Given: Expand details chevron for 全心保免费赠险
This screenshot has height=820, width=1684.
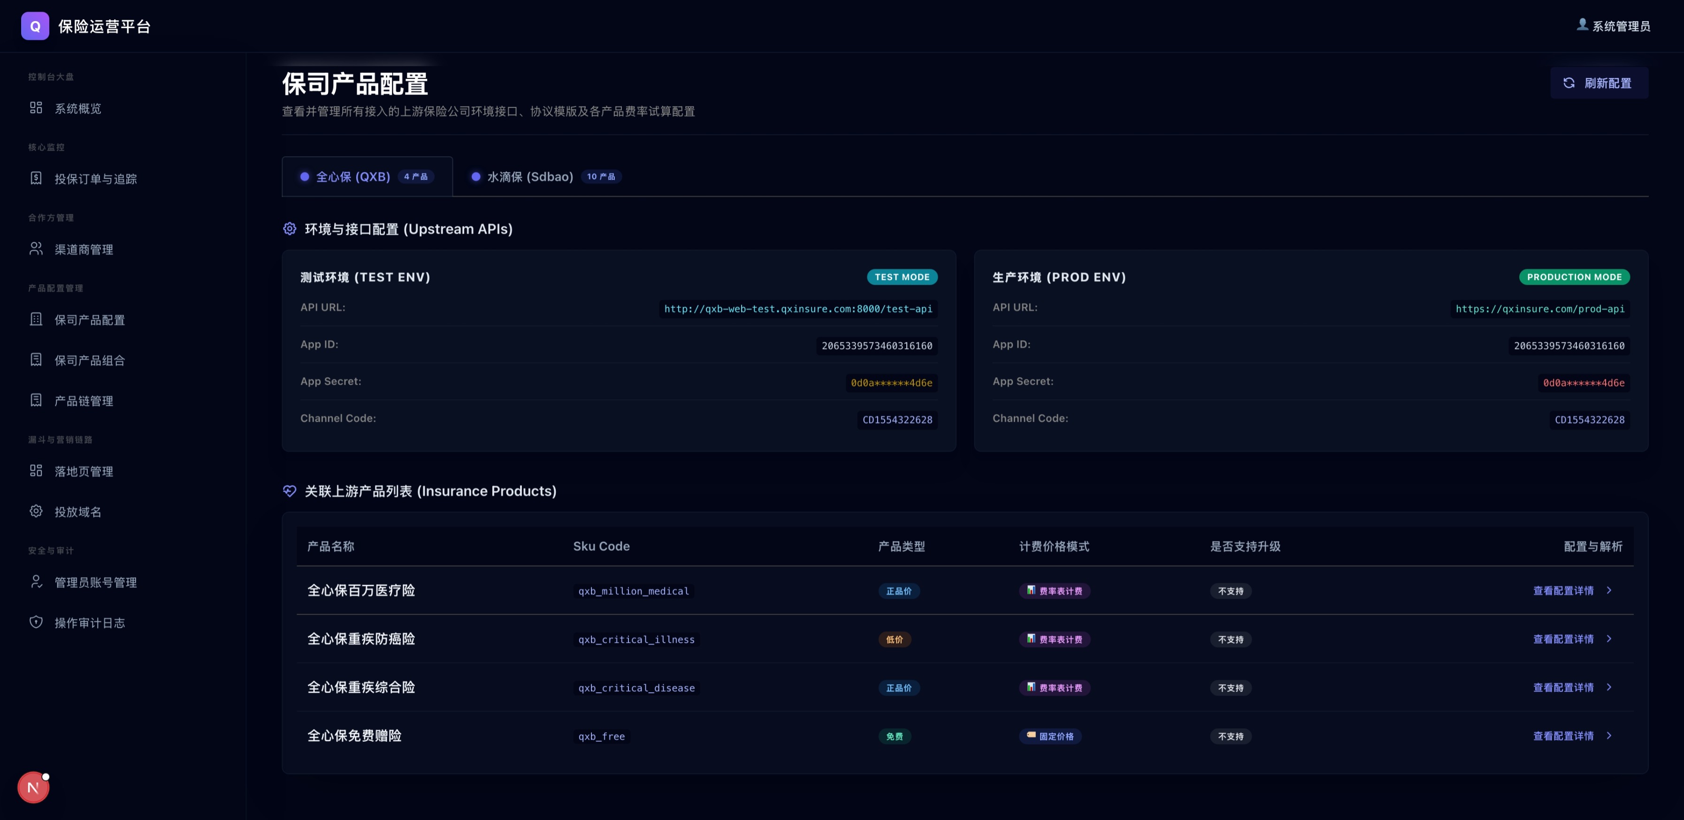Looking at the screenshot, I should point(1609,736).
